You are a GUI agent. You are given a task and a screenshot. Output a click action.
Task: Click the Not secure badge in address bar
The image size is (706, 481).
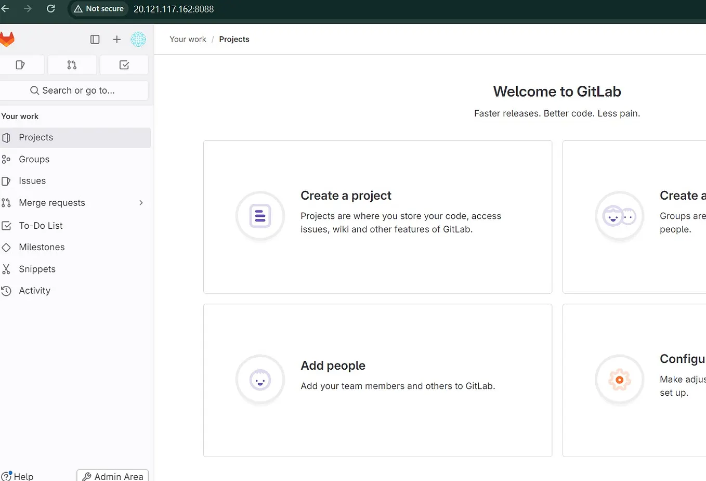click(98, 8)
